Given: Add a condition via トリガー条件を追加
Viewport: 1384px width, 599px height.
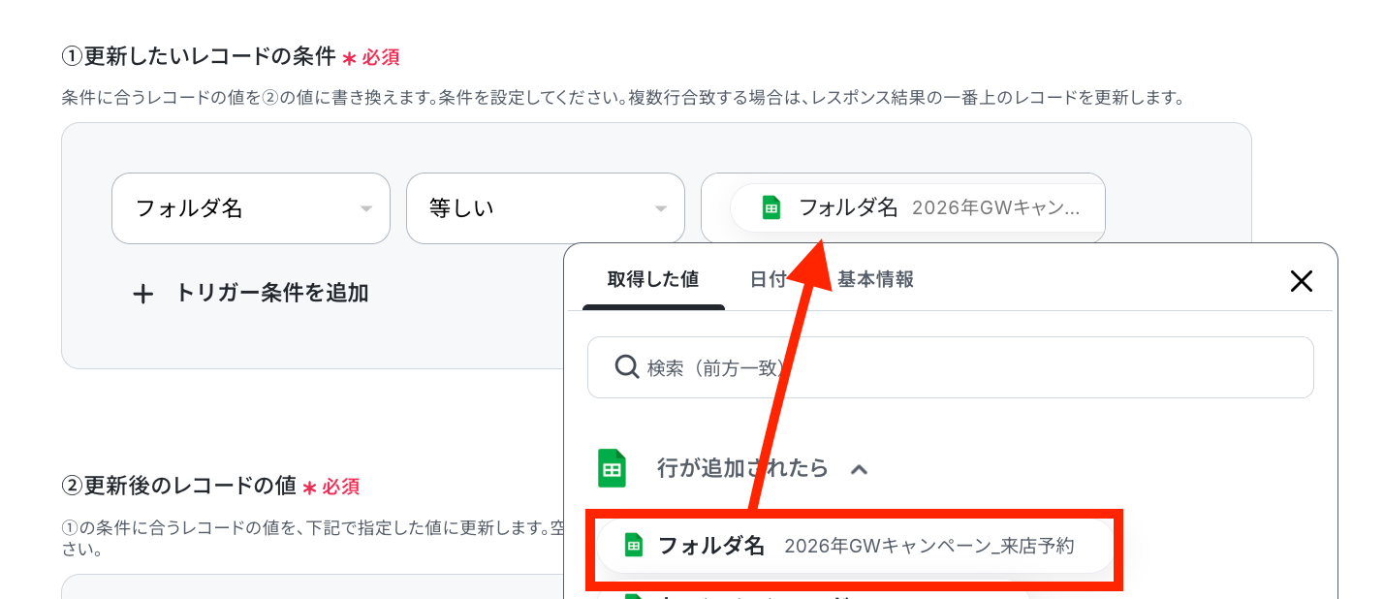Looking at the screenshot, I should pyautogui.click(x=250, y=294).
